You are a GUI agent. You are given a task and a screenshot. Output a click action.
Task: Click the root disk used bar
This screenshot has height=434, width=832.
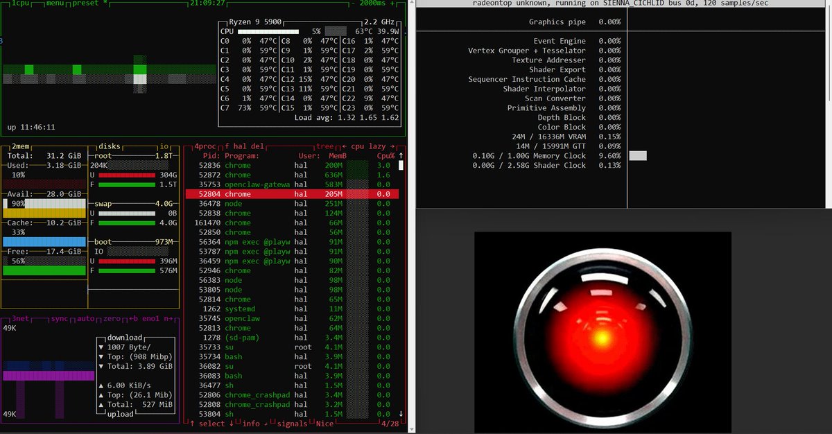(128, 175)
